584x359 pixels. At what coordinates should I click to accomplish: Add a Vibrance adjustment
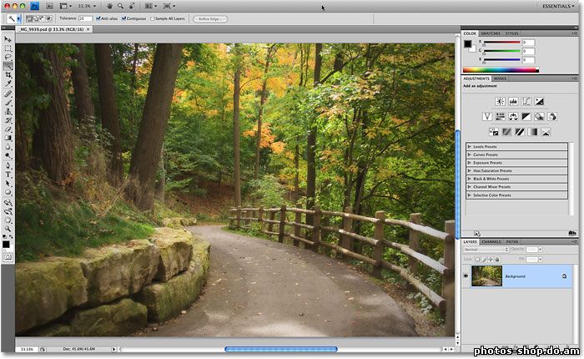point(487,117)
